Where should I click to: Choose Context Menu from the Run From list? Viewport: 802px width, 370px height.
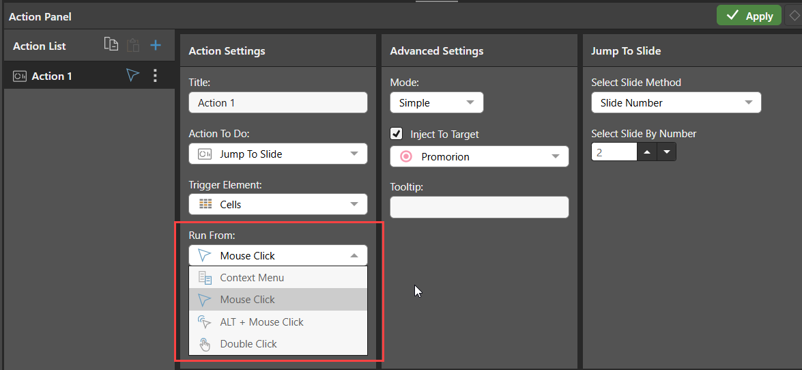278,278
